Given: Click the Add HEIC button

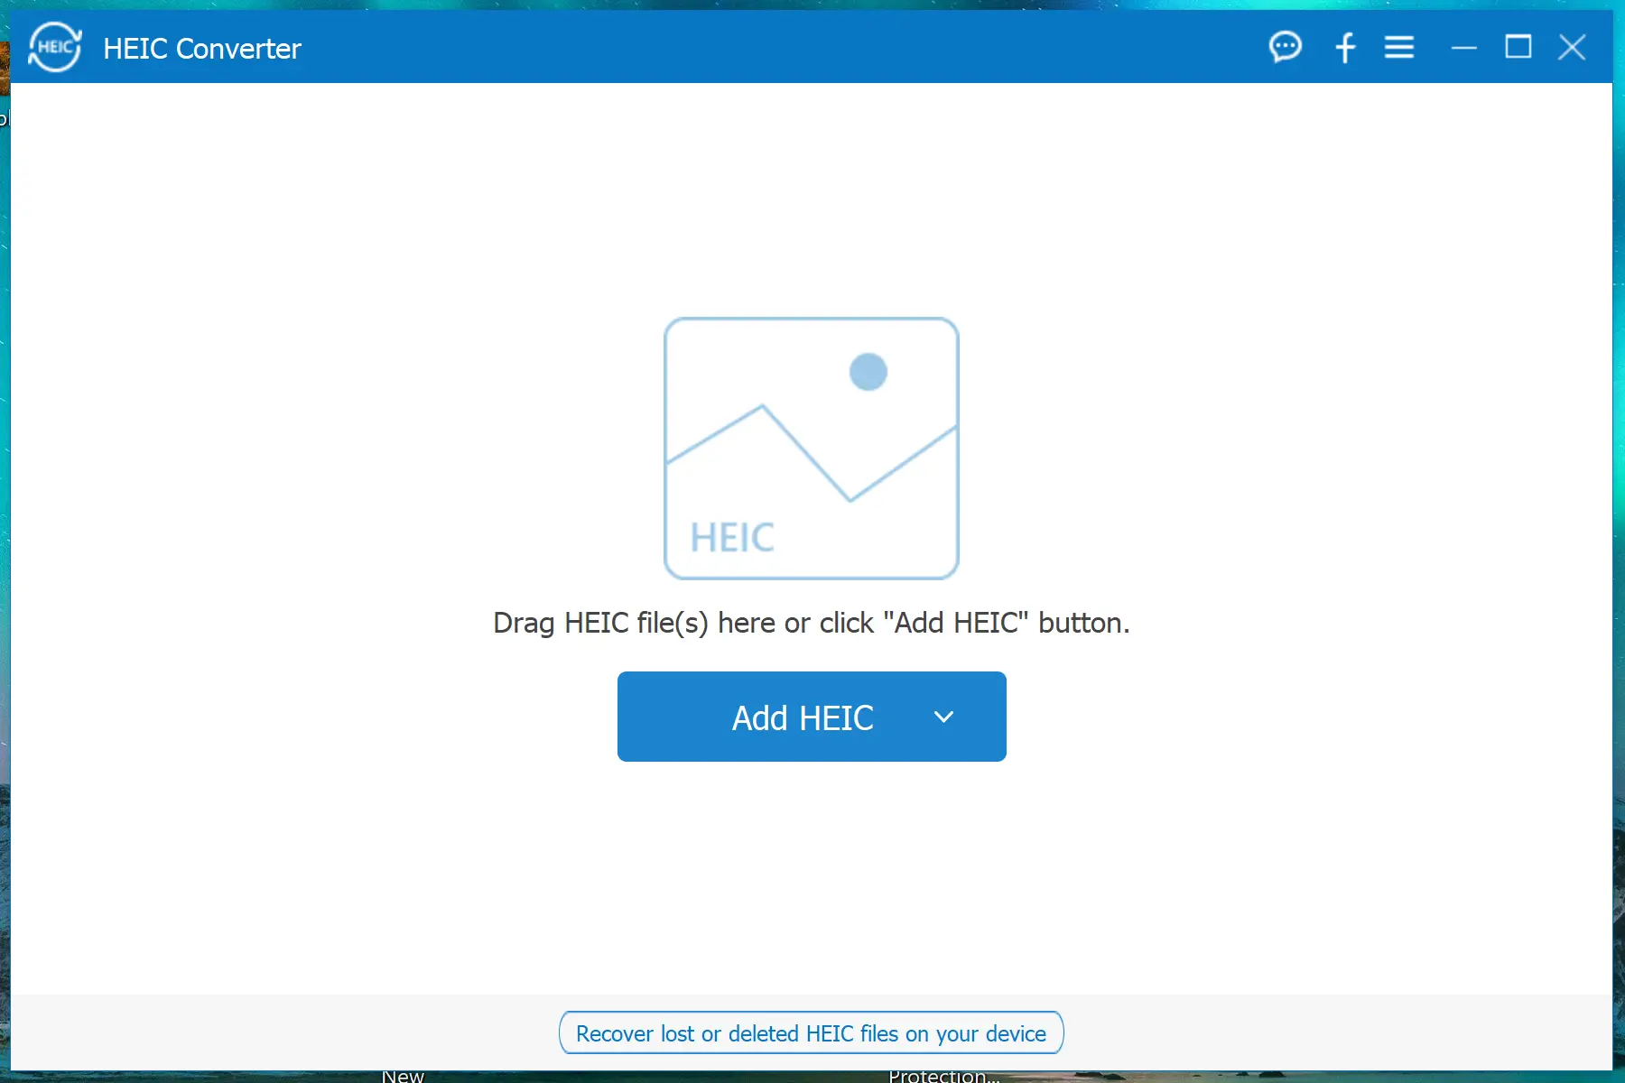Looking at the screenshot, I should point(803,717).
